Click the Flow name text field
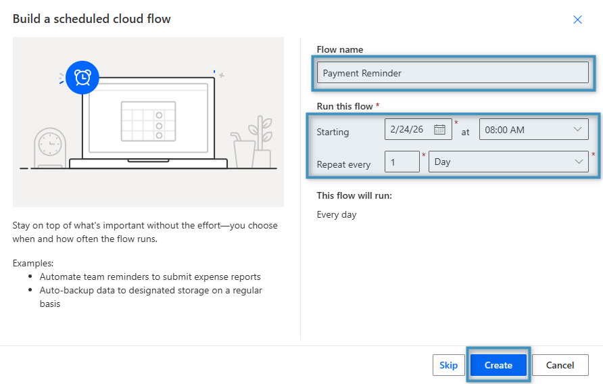The height and width of the screenshot is (384, 603). pyautogui.click(x=452, y=73)
